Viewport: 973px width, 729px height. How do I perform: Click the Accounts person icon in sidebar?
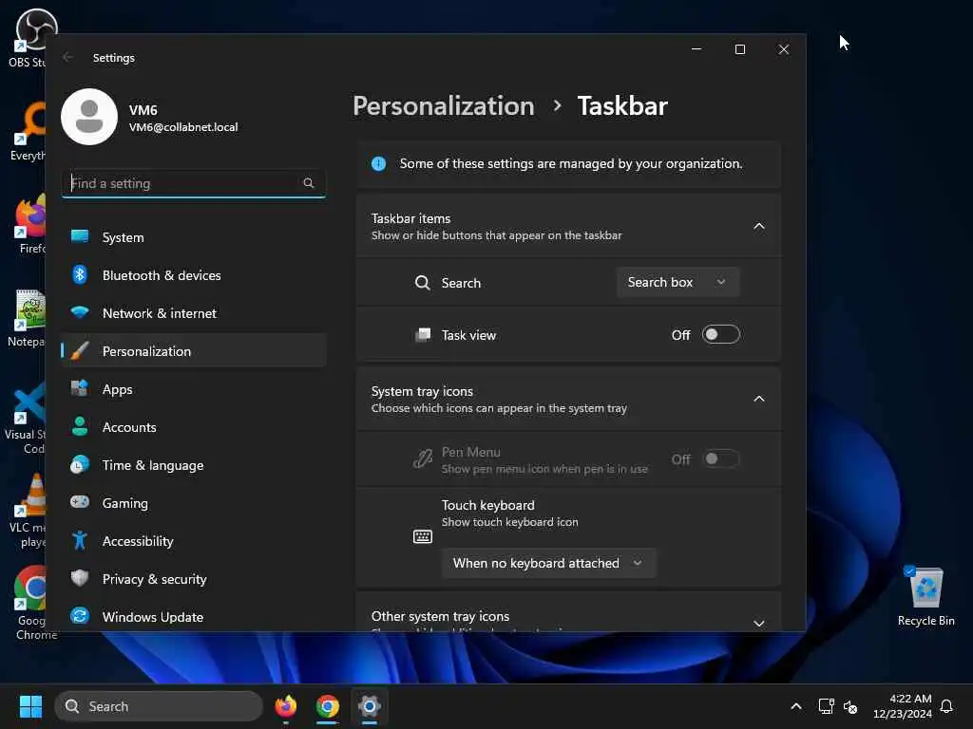pyautogui.click(x=80, y=426)
